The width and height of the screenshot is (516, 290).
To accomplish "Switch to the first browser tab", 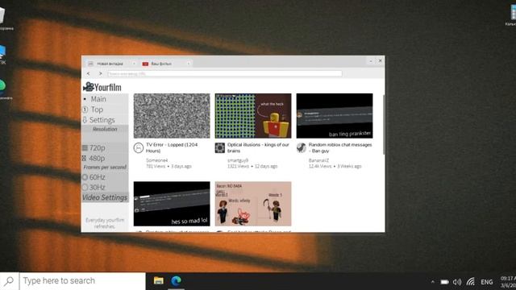I will point(111,64).
